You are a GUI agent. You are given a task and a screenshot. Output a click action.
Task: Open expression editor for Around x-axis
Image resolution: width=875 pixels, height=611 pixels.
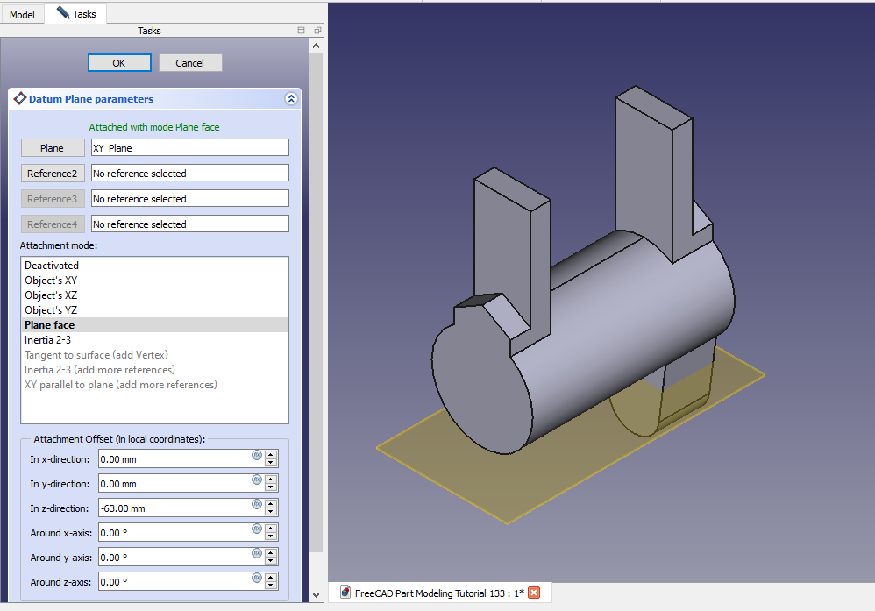pos(257,529)
